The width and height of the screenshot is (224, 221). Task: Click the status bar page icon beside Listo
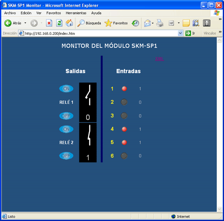(4, 216)
